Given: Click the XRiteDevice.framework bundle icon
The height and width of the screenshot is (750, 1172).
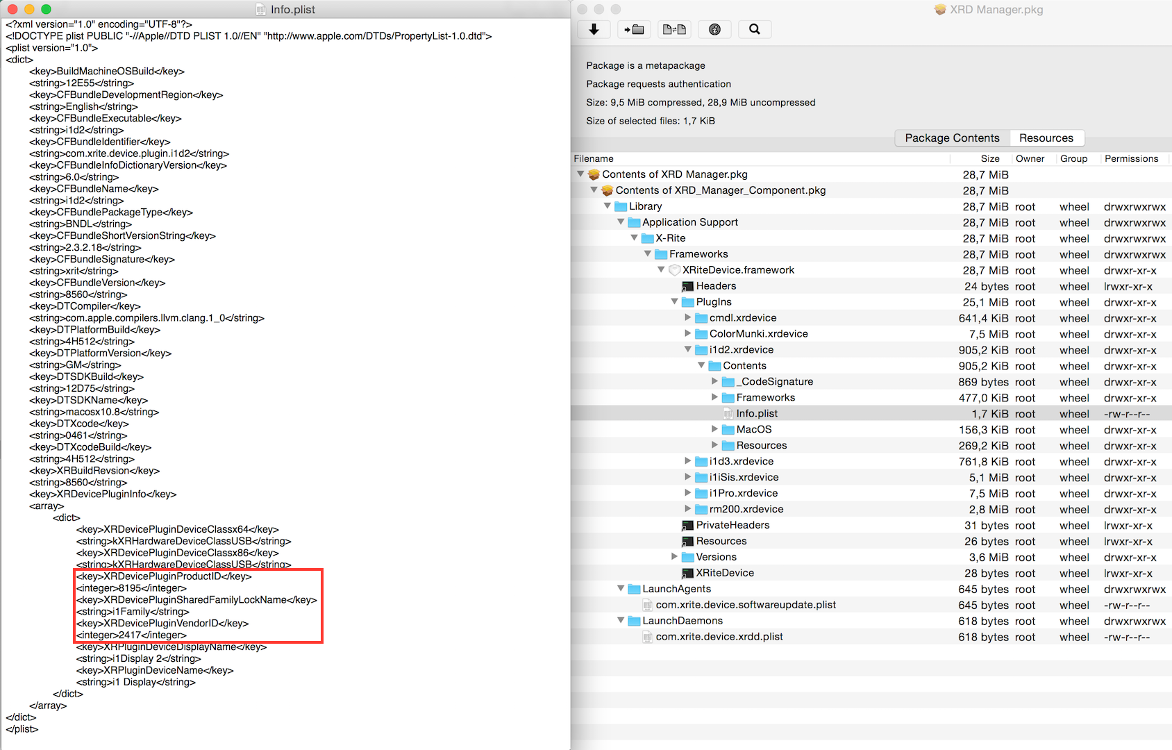Looking at the screenshot, I should pyautogui.click(x=674, y=270).
